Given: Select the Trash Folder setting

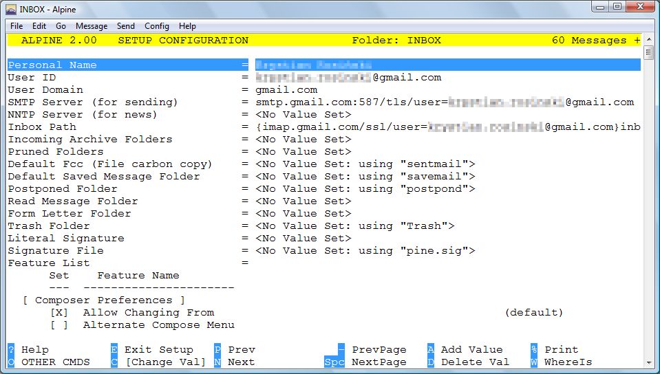Looking at the screenshot, I should 49,226.
